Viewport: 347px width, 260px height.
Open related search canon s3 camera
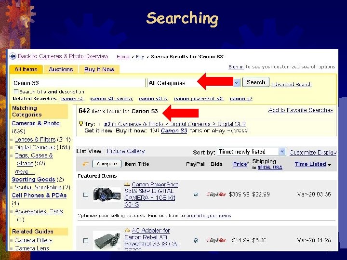point(111,99)
